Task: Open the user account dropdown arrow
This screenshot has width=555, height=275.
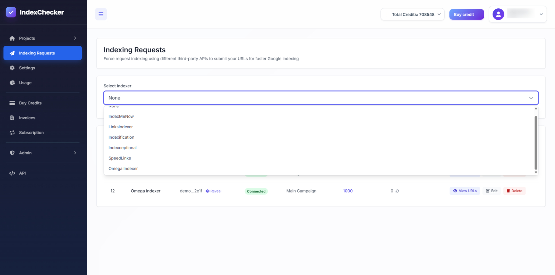Action: point(541,15)
